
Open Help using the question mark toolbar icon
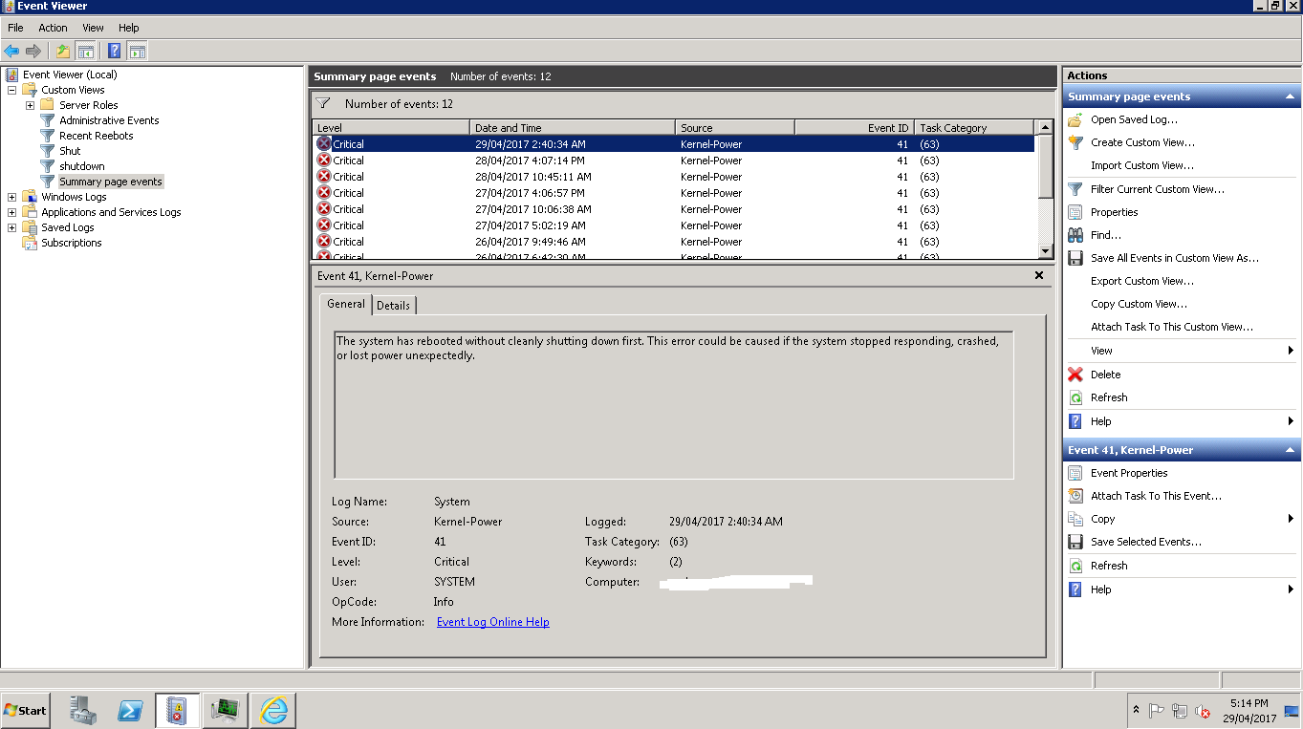[x=114, y=50]
